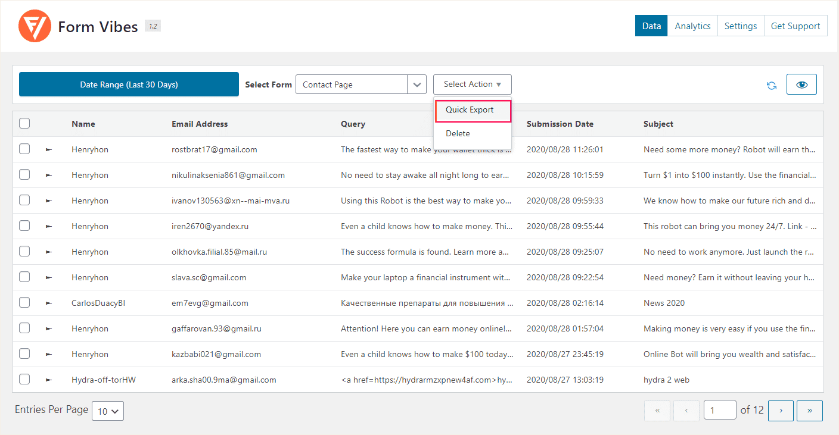Click Date Range (Last 30 Days) button
Screen dimensions: 839x435
(129, 85)
